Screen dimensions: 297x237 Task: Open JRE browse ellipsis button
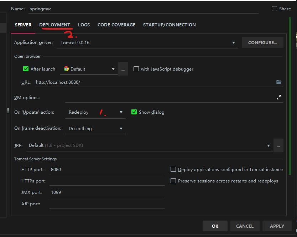pyautogui.click(x=278, y=145)
